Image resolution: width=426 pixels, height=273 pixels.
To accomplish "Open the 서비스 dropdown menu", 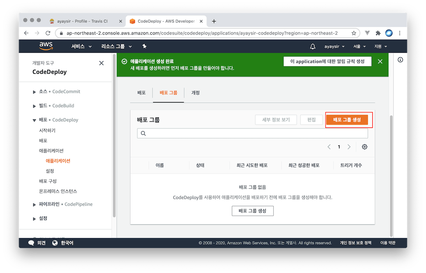I will [x=81, y=46].
